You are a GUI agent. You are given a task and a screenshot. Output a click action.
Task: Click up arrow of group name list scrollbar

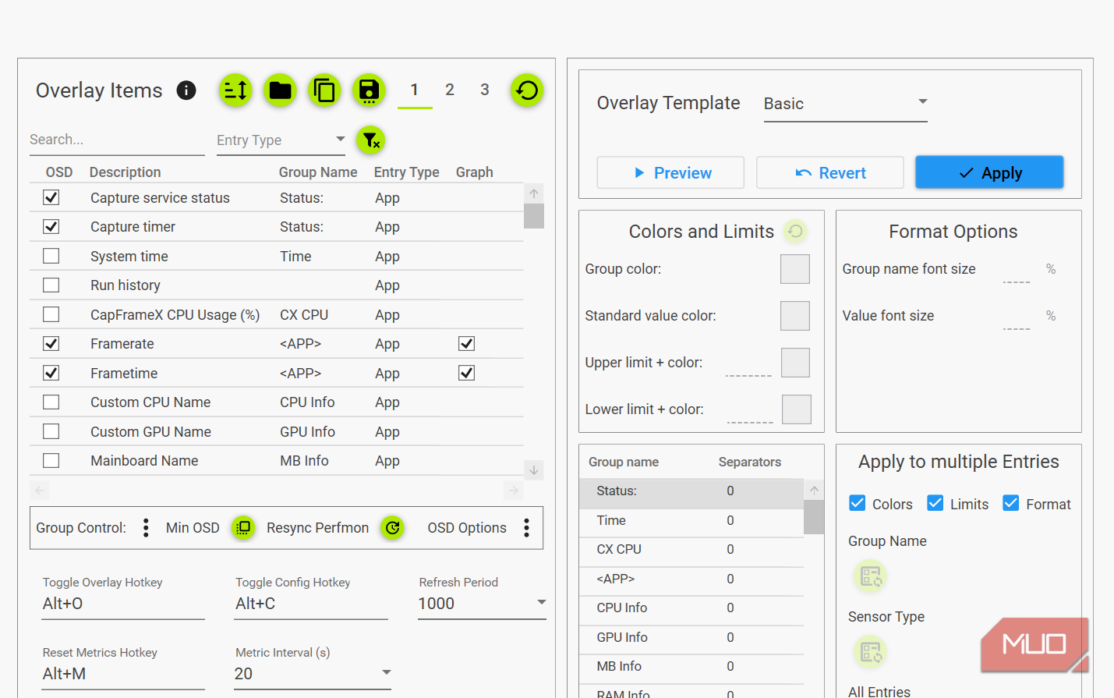814,491
